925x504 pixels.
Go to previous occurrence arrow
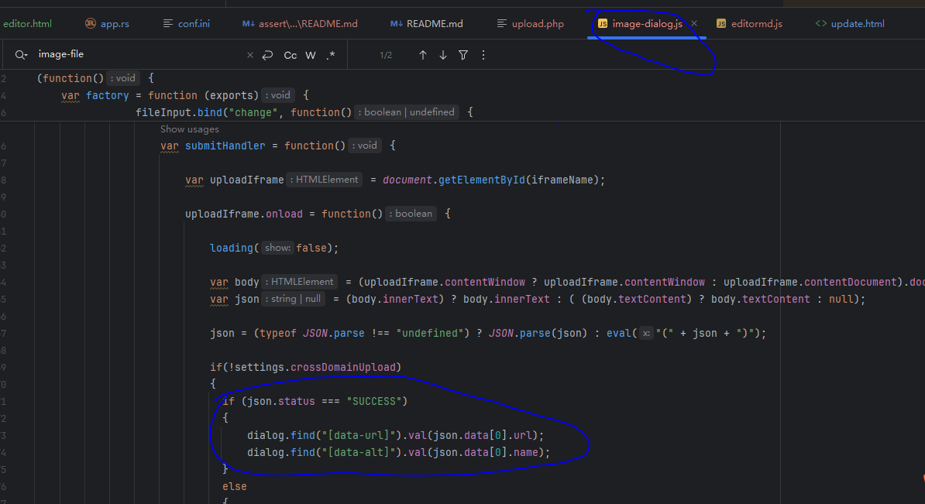tap(423, 55)
